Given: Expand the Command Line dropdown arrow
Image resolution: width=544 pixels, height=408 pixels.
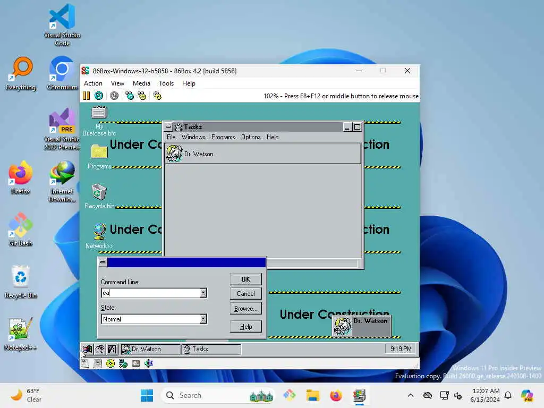Looking at the screenshot, I should click(x=203, y=293).
